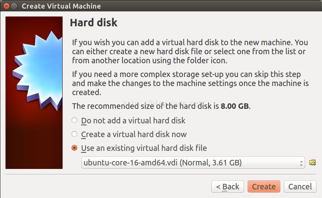Image resolution: width=322 pixels, height=198 pixels.
Task: Cancel the virtual machine wizard
Action: (300, 186)
